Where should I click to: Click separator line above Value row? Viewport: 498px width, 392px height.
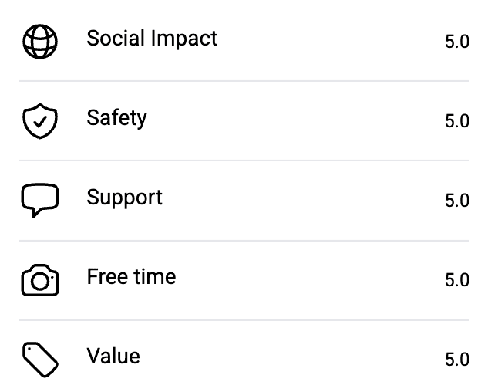pos(244,319)
